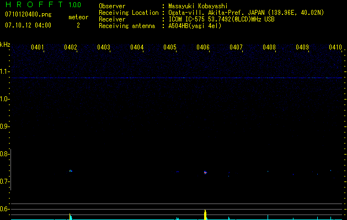Viewport: 347px width, 220px height.
Task: Click the date 07.10.12 04:00
Action: click(28, 25)
